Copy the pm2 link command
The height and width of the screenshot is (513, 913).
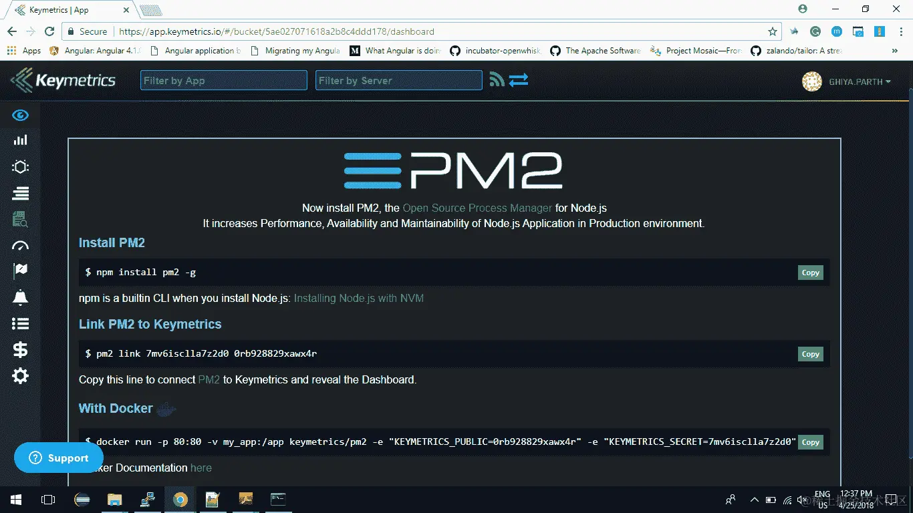[x=810, y=354]
